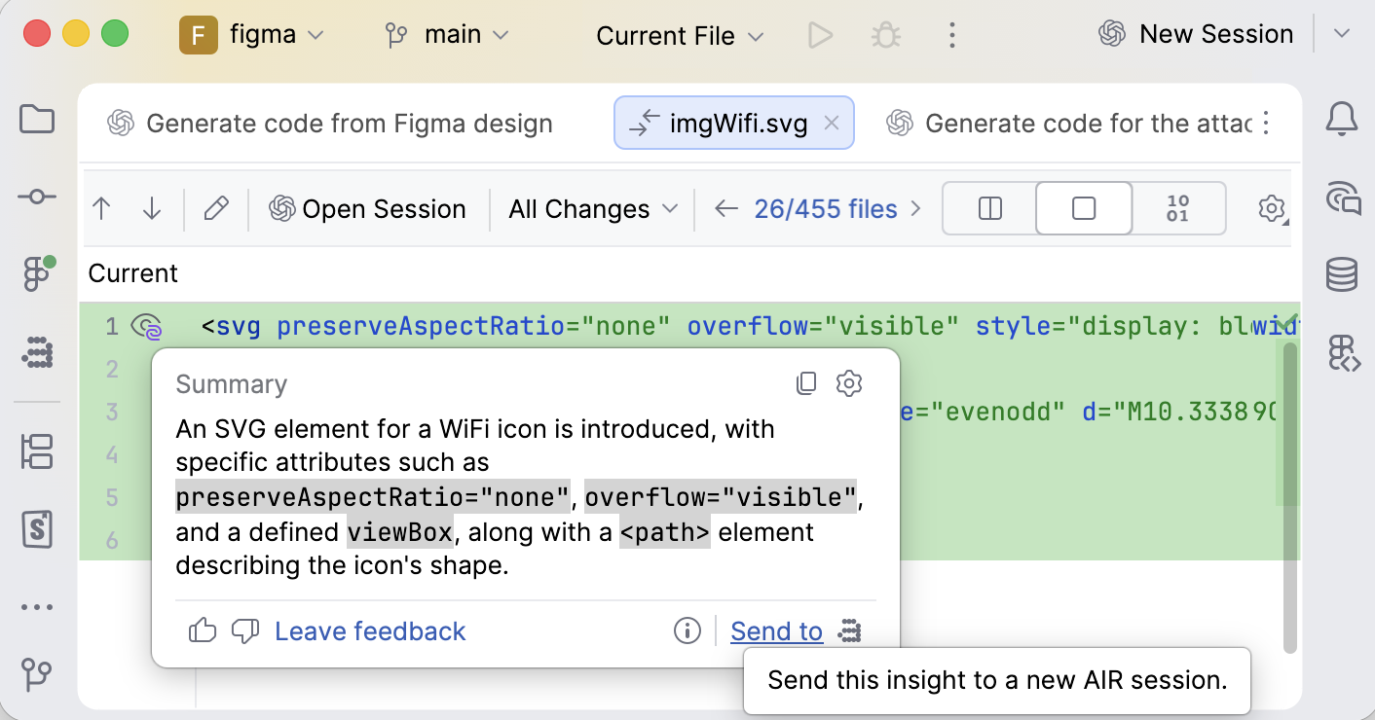Open the Commit tool window icon
Screen dimensions: 1375x720
[37, 197]
